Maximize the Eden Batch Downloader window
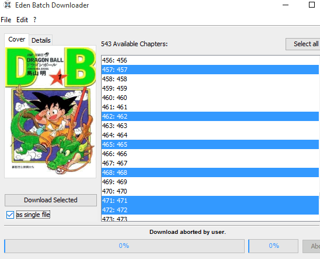The width and height of the screenshot is (320, 259). (x=312, y=5)
